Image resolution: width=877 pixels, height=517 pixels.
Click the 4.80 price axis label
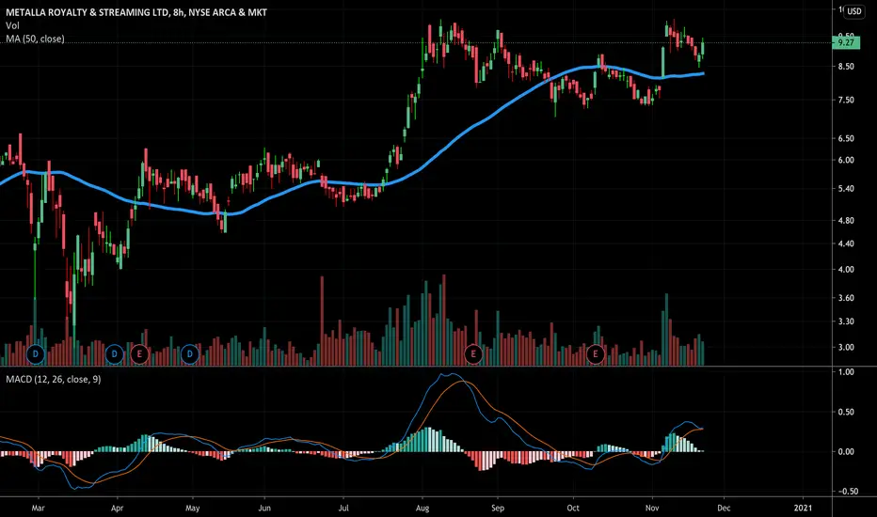tap(846, 221)
